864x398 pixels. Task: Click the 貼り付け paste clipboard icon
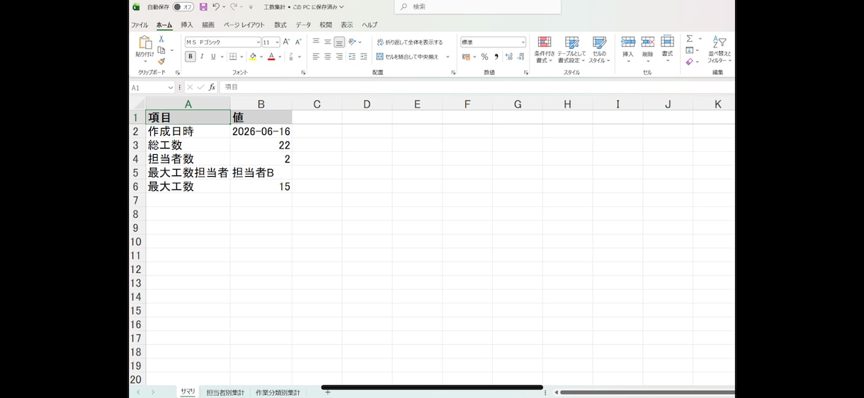[144, 42]
